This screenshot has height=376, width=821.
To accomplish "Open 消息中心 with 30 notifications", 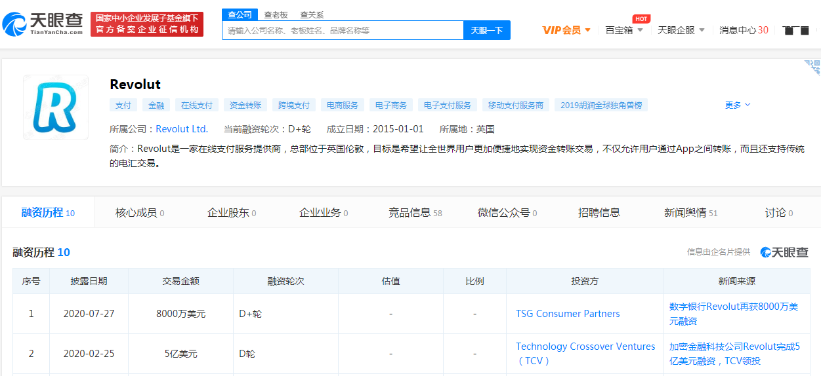I will click(744, 30).
